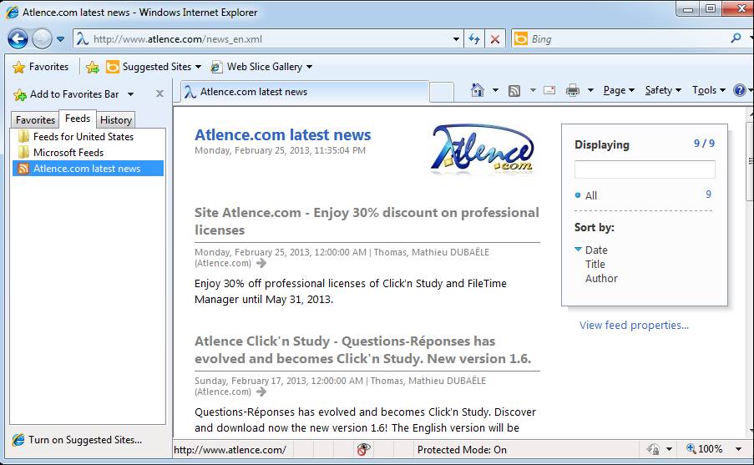754x465 pixels.
Task: Click the Read Mail icon
Action: pos(549,90)
